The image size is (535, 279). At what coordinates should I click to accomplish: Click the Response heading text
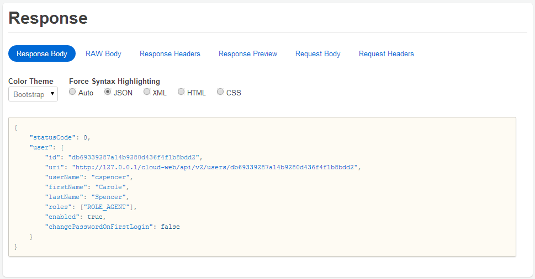click(x=48, y=18)
